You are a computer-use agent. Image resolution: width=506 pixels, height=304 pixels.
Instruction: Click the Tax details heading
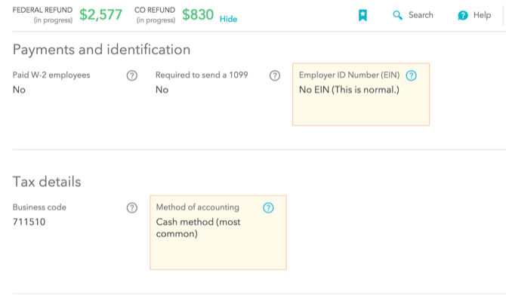tap(47, 182)
